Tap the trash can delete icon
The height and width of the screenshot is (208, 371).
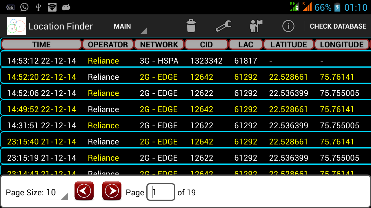(191, 26)
